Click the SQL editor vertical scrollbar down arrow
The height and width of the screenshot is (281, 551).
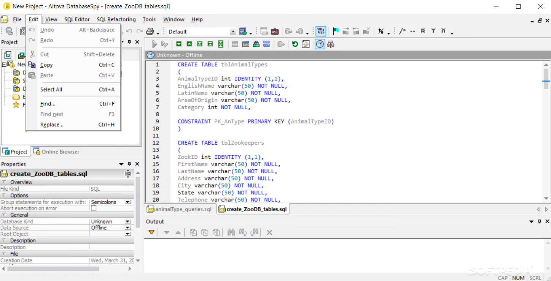pos(546,199)
